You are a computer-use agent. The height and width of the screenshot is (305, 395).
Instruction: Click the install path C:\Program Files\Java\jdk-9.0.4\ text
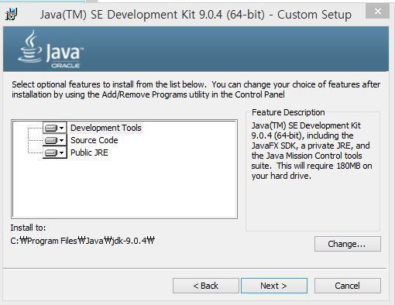(x=83, y=241)
